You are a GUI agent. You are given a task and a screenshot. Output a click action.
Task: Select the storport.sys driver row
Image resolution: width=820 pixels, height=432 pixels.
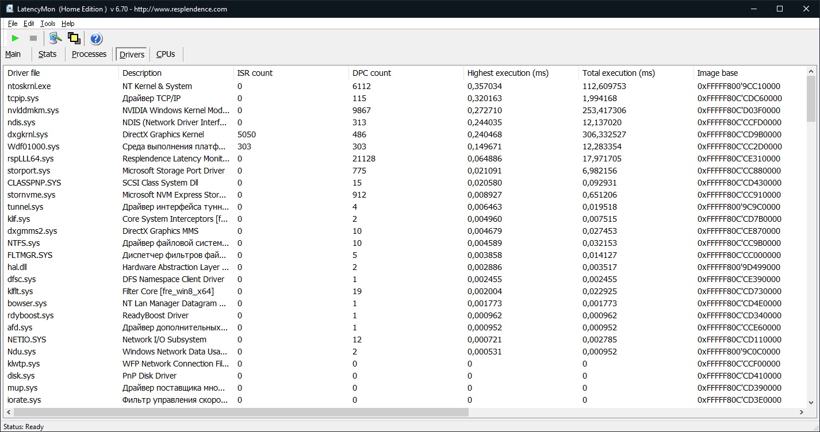click(405, 171)
